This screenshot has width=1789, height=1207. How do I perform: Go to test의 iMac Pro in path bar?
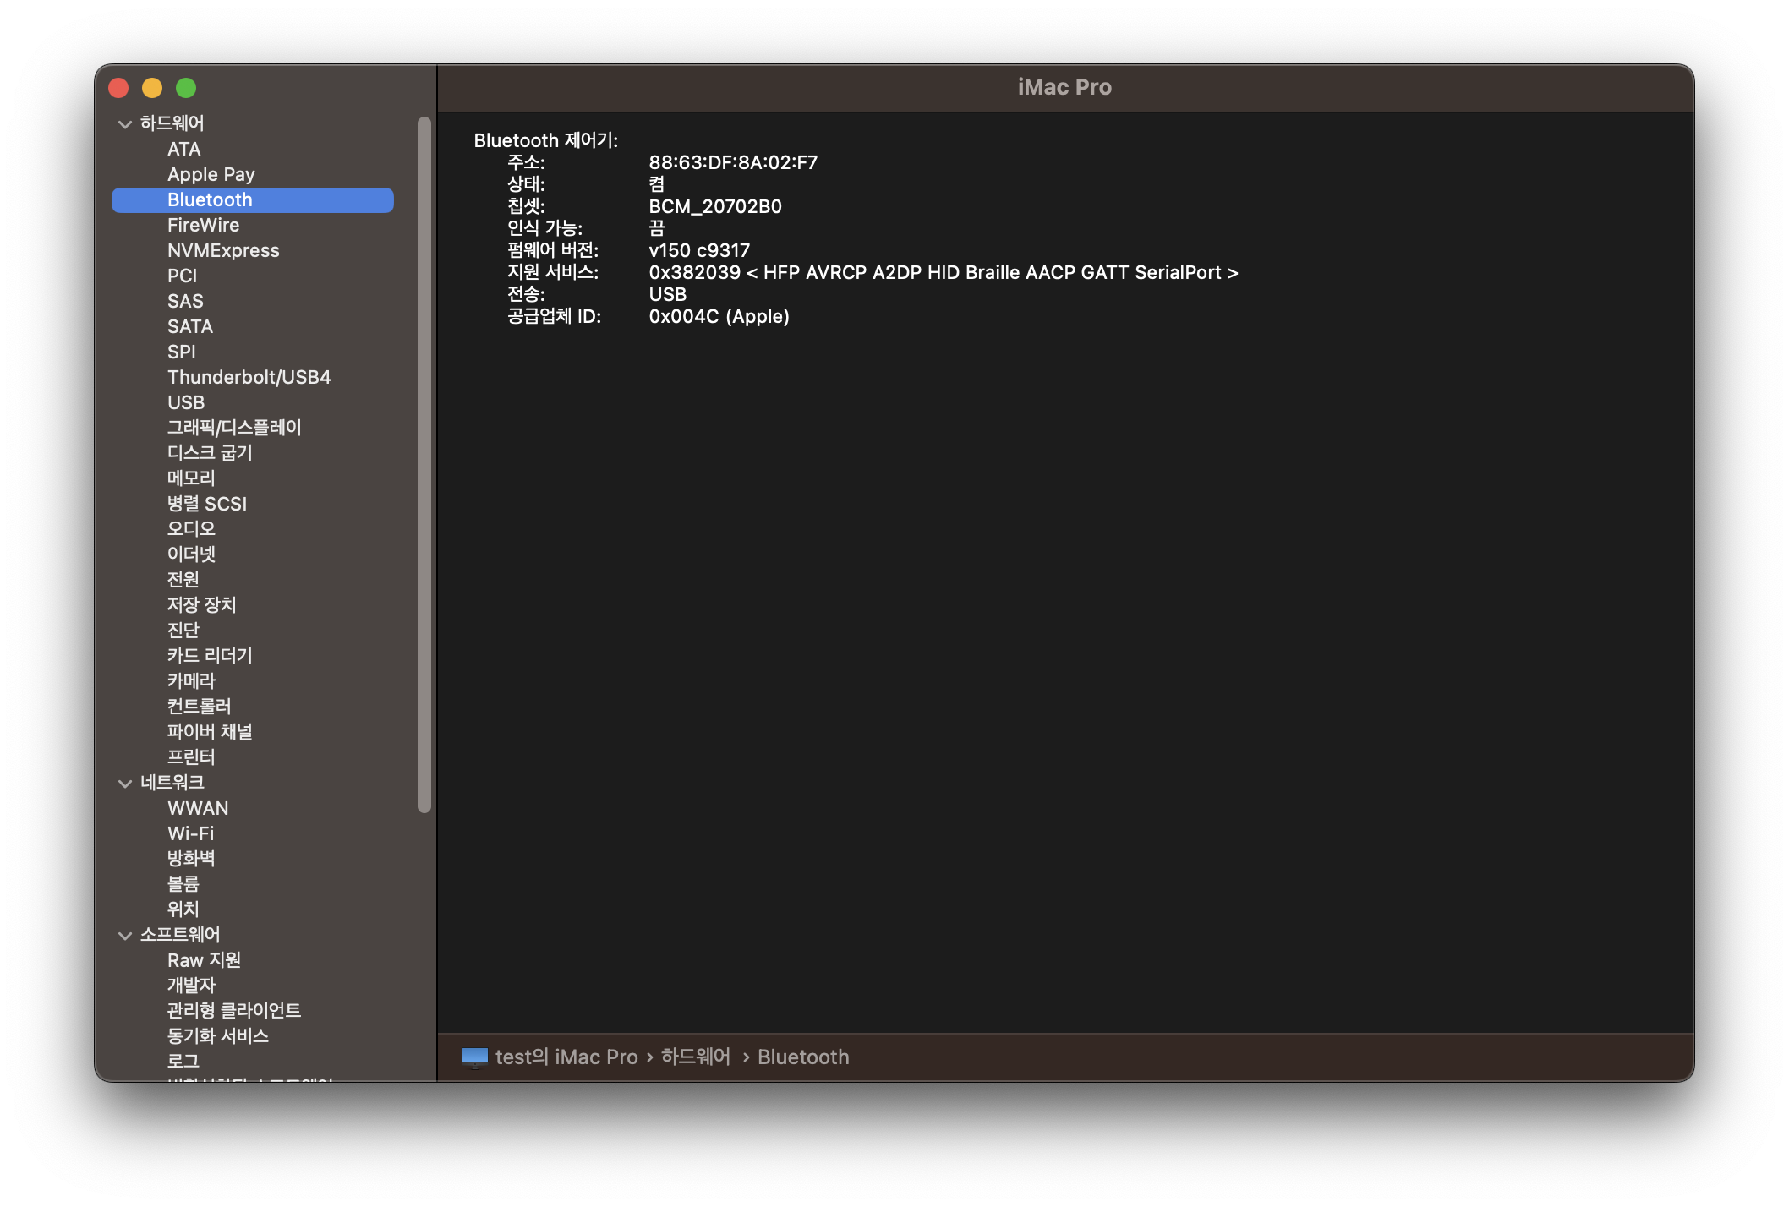click(566, 1057)
